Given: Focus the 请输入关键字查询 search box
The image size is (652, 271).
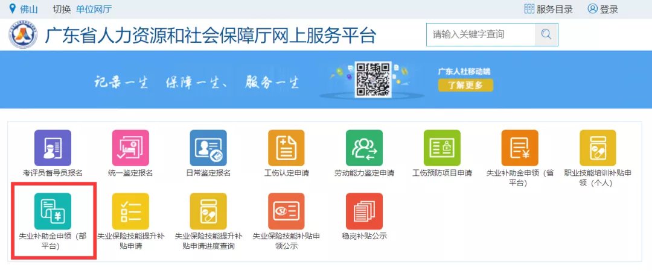Looking at the screenshot, I should (x=481, y=34).
